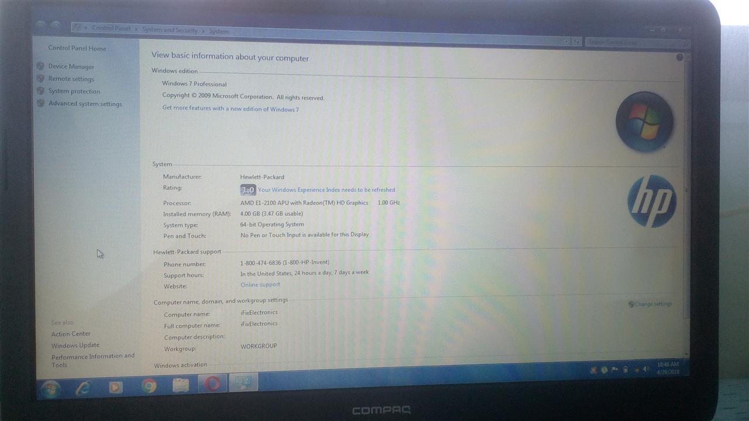Open HP Online support website link
Image resolution: width=749 pixels, height=421 pixels.
point(260,285)
